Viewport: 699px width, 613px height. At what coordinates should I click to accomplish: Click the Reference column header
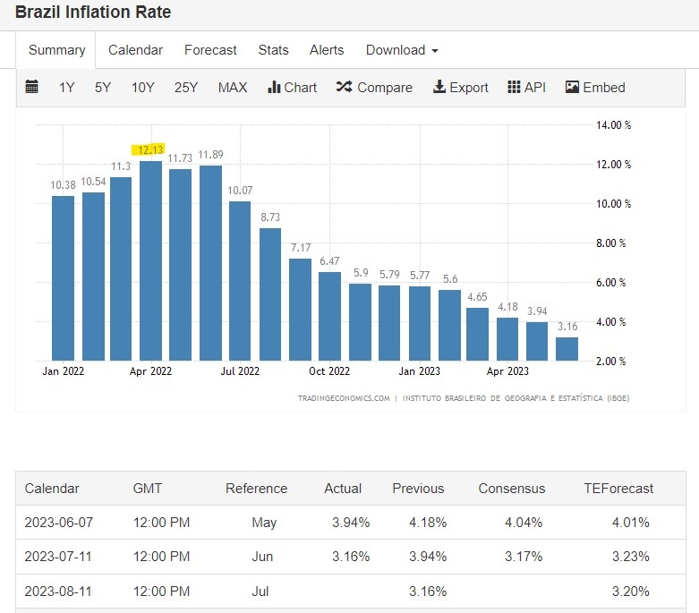(256, 489)
